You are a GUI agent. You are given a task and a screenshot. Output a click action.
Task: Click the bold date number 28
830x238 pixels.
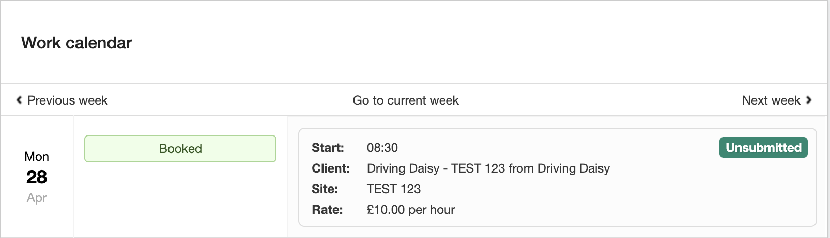coord(37,177)
